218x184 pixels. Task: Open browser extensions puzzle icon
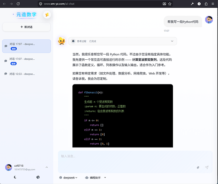pyautogui.click(x=206, y=4)
